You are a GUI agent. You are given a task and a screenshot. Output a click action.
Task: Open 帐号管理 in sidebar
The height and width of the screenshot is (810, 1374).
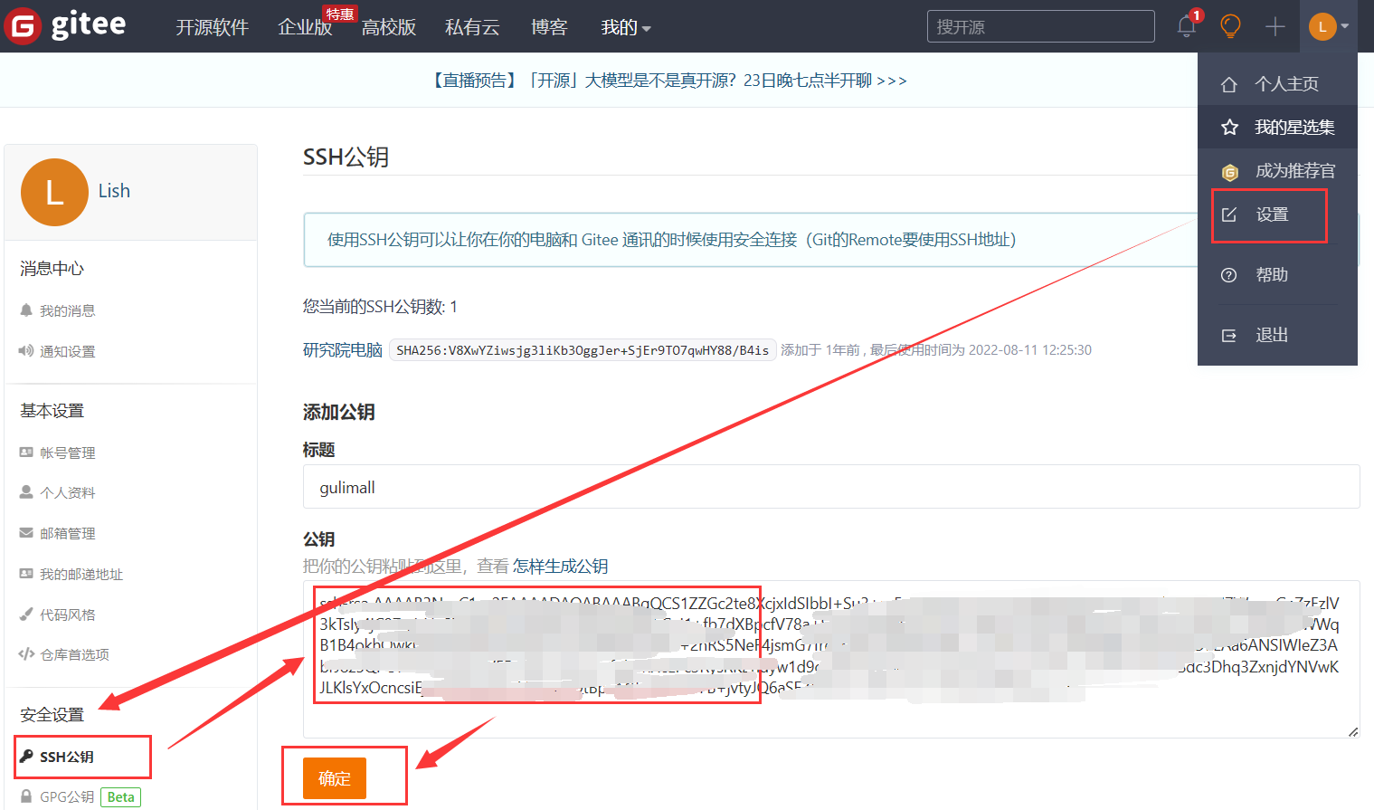coord(67,453)
